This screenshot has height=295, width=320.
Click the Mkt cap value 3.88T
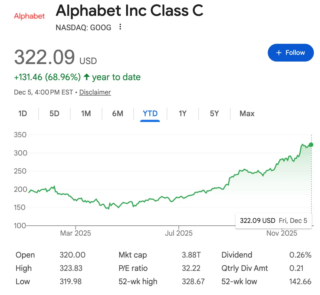(191, 255)
